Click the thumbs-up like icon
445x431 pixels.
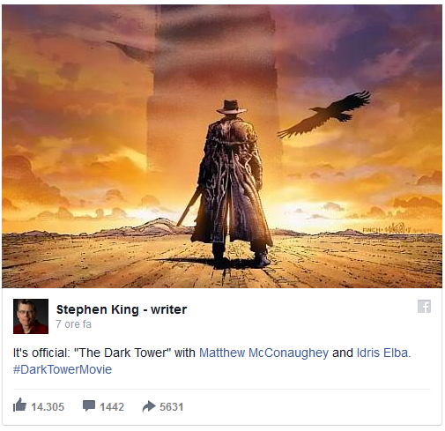(19, 405)
